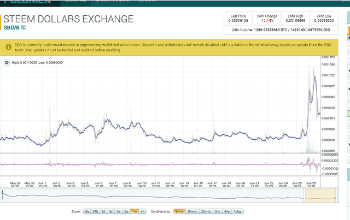
Task: Click the 24hr High value 0.00108999
Action: click(295, 21)
